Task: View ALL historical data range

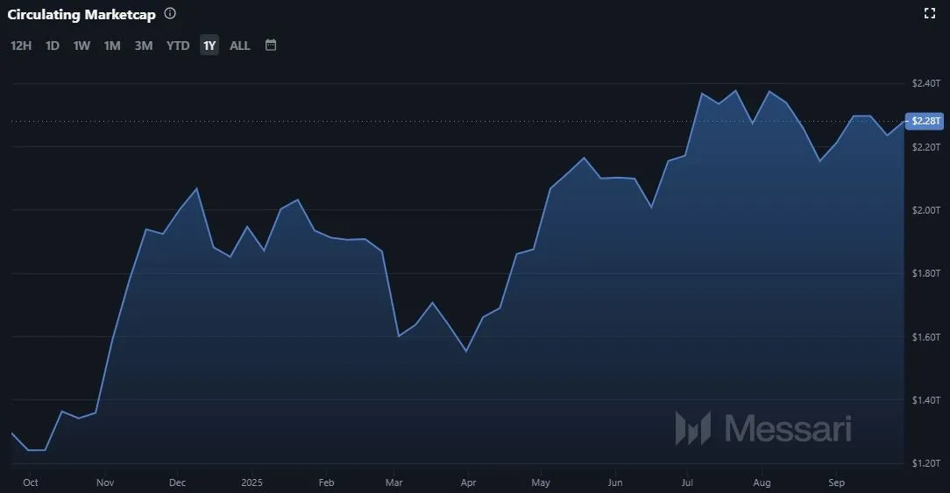Action: 240,46
